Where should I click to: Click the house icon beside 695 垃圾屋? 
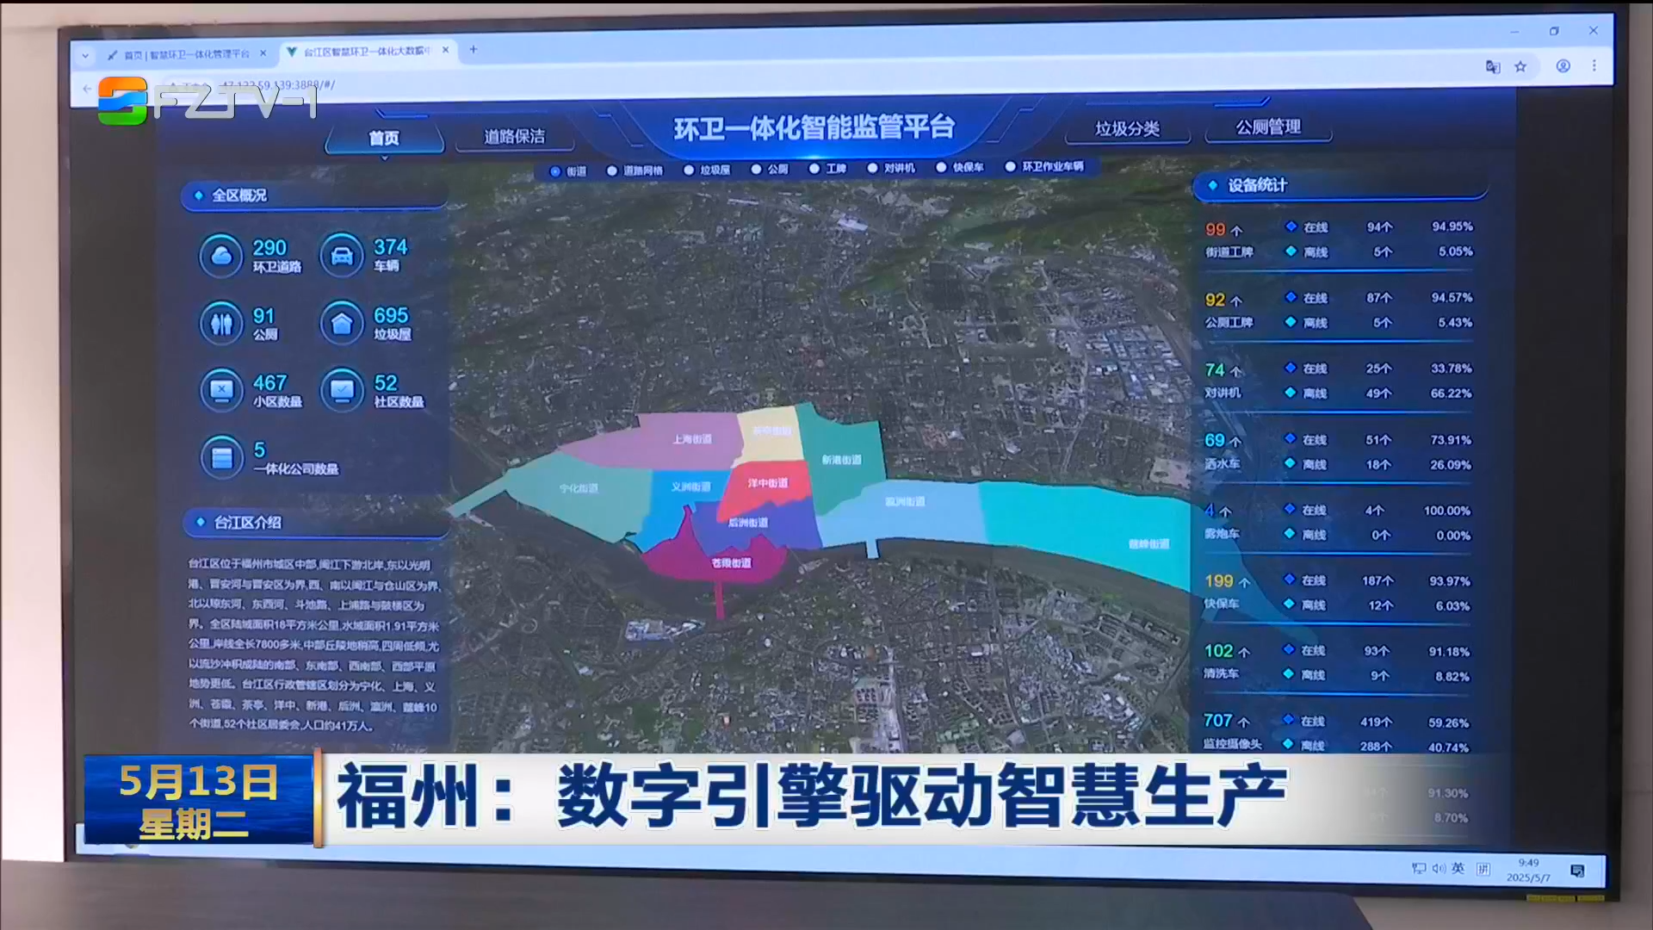coord(342,324)
